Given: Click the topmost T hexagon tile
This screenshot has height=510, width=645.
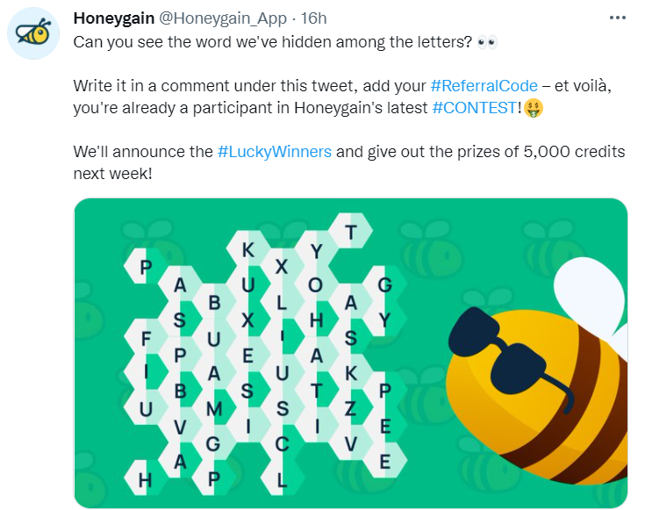Looking at the screenshot, I should click(x=350, y=231).
